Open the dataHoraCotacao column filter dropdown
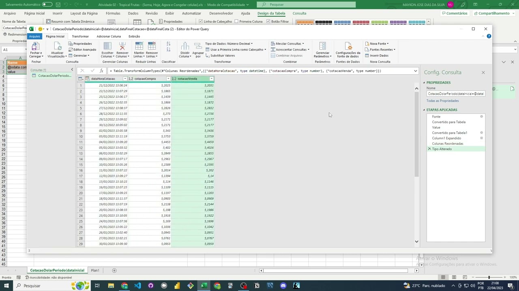The image size is (519, 291). [125, 79]
